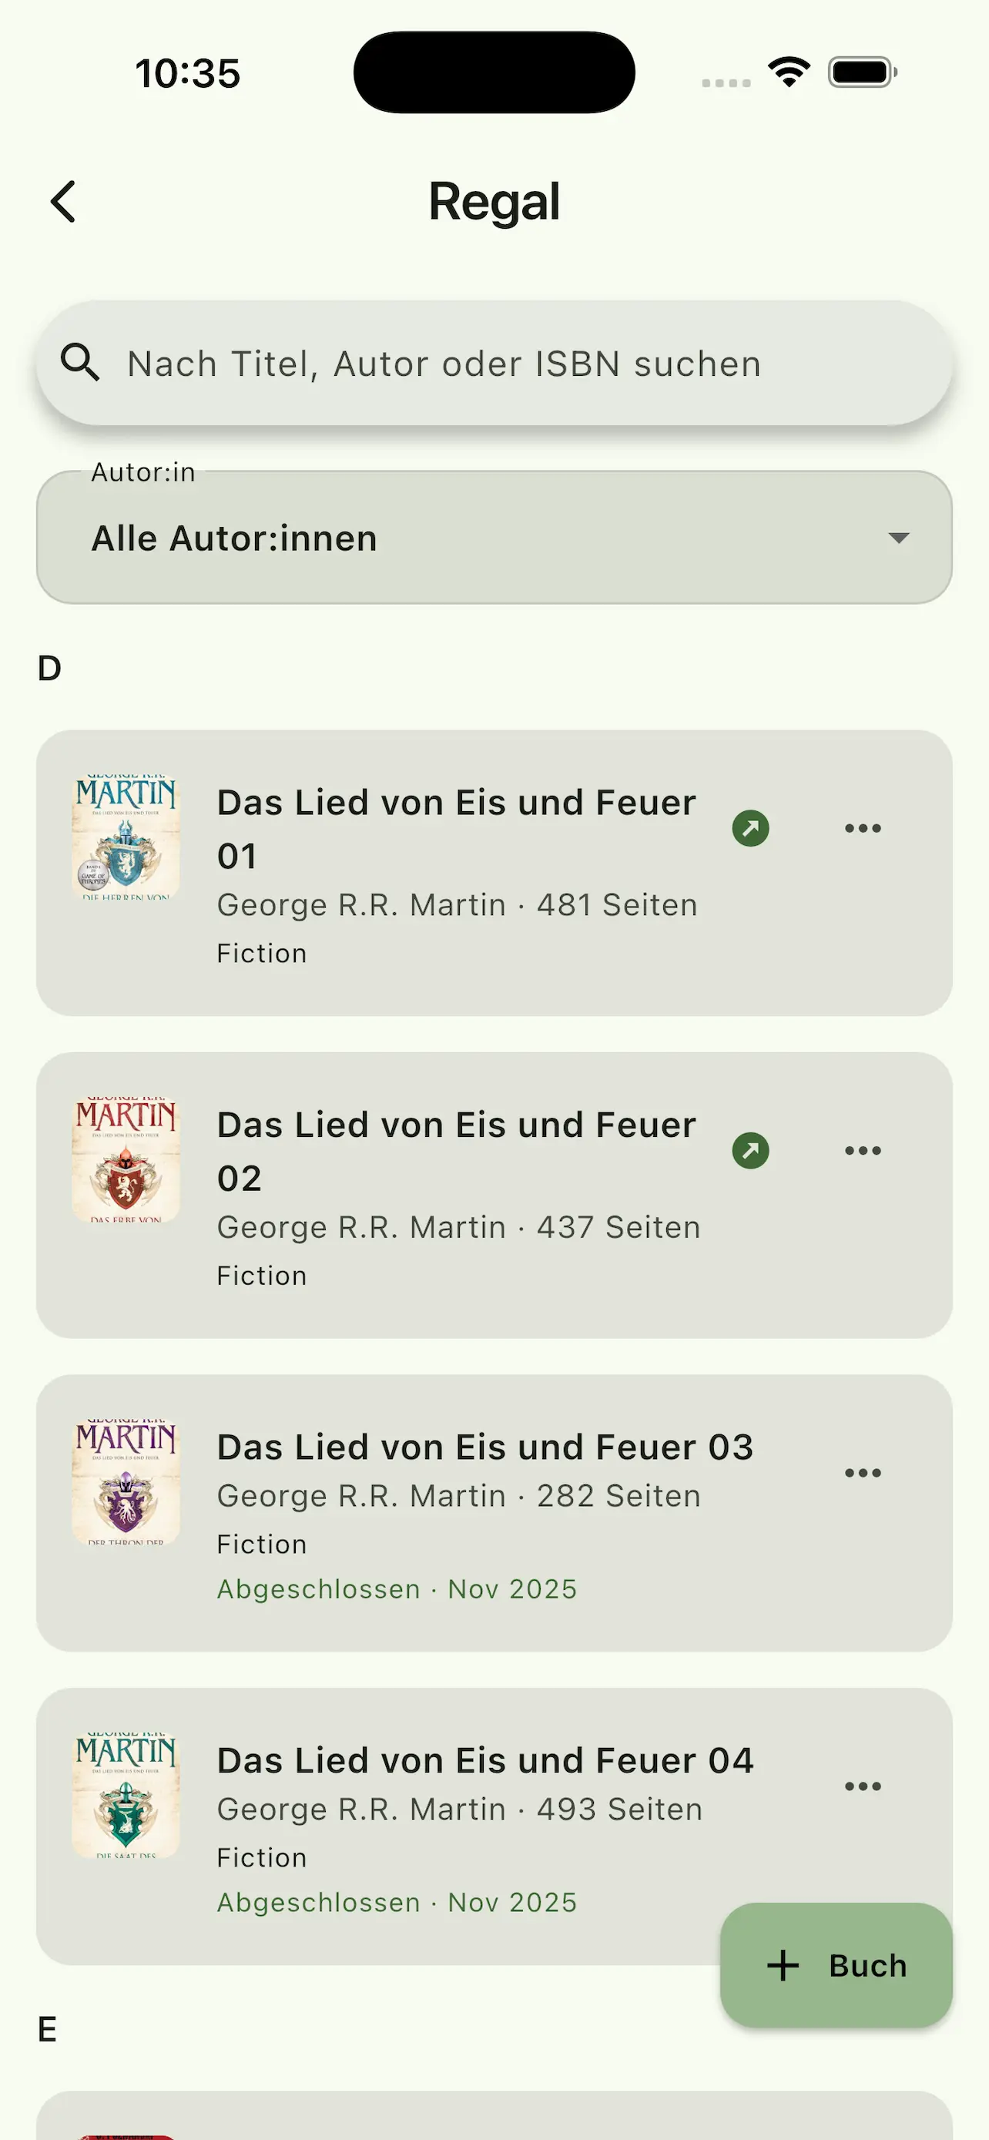Expand the Autor:in dropdown arrow

tap(898, 538)
